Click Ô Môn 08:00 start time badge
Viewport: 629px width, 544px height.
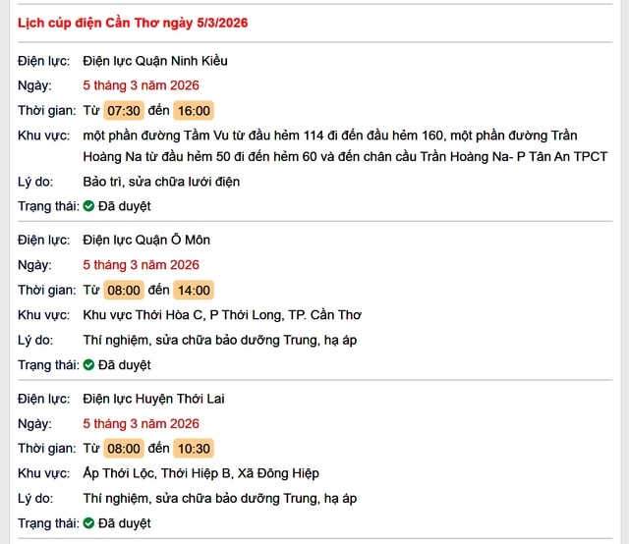pyautogui.click(x=124, y=290)
